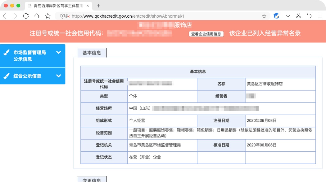The height and width of the screenshot is (182, 326).
Task: Click the shield site security icon
Action: [x=62, y=16]
